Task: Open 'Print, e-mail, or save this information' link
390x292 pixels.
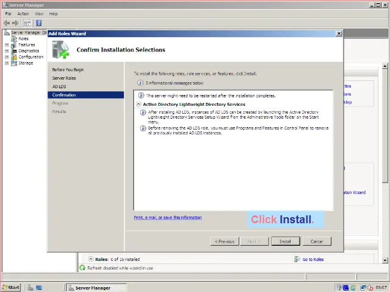Action: [x=168, y=218]
